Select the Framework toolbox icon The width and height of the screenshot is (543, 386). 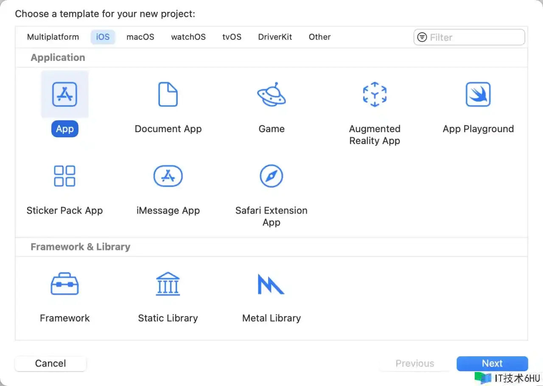point(64,283)
